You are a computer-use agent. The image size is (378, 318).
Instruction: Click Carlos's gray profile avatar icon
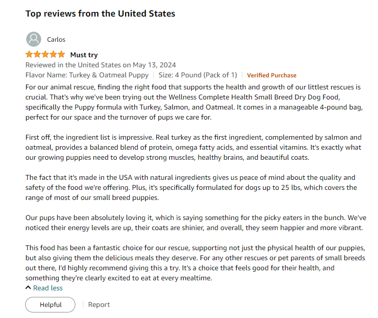click(34, 39)
